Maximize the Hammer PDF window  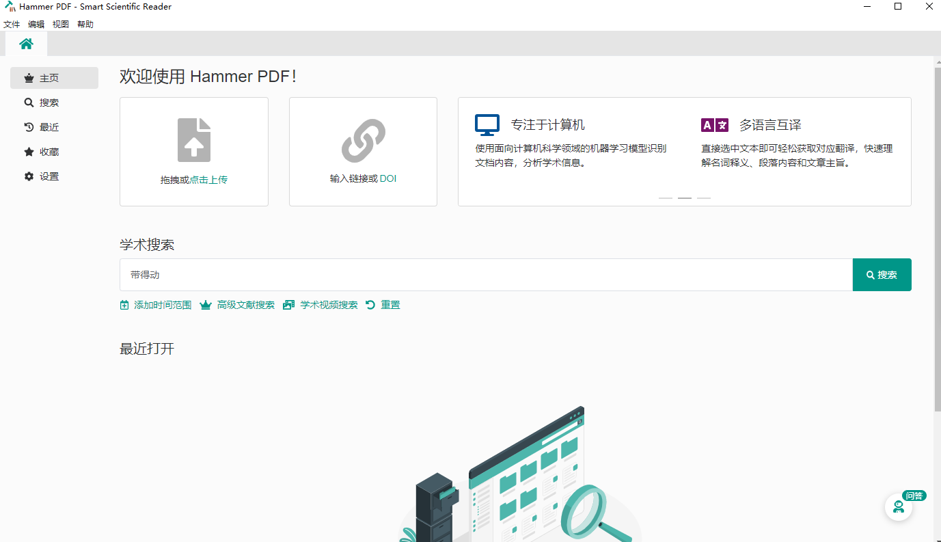898,7
